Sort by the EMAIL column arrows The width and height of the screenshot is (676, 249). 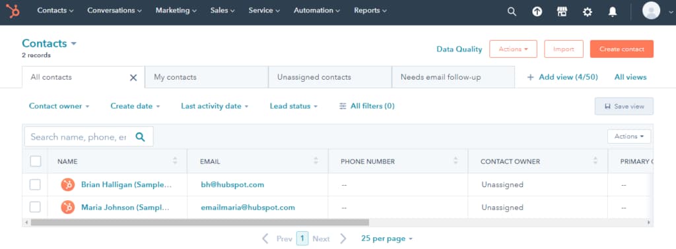click(x=316, y=161)
